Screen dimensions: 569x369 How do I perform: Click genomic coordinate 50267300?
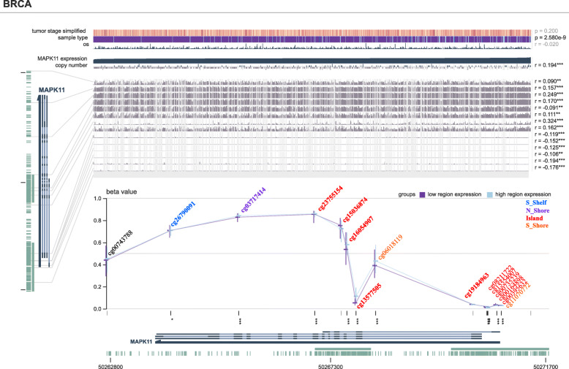pos(331,367)
